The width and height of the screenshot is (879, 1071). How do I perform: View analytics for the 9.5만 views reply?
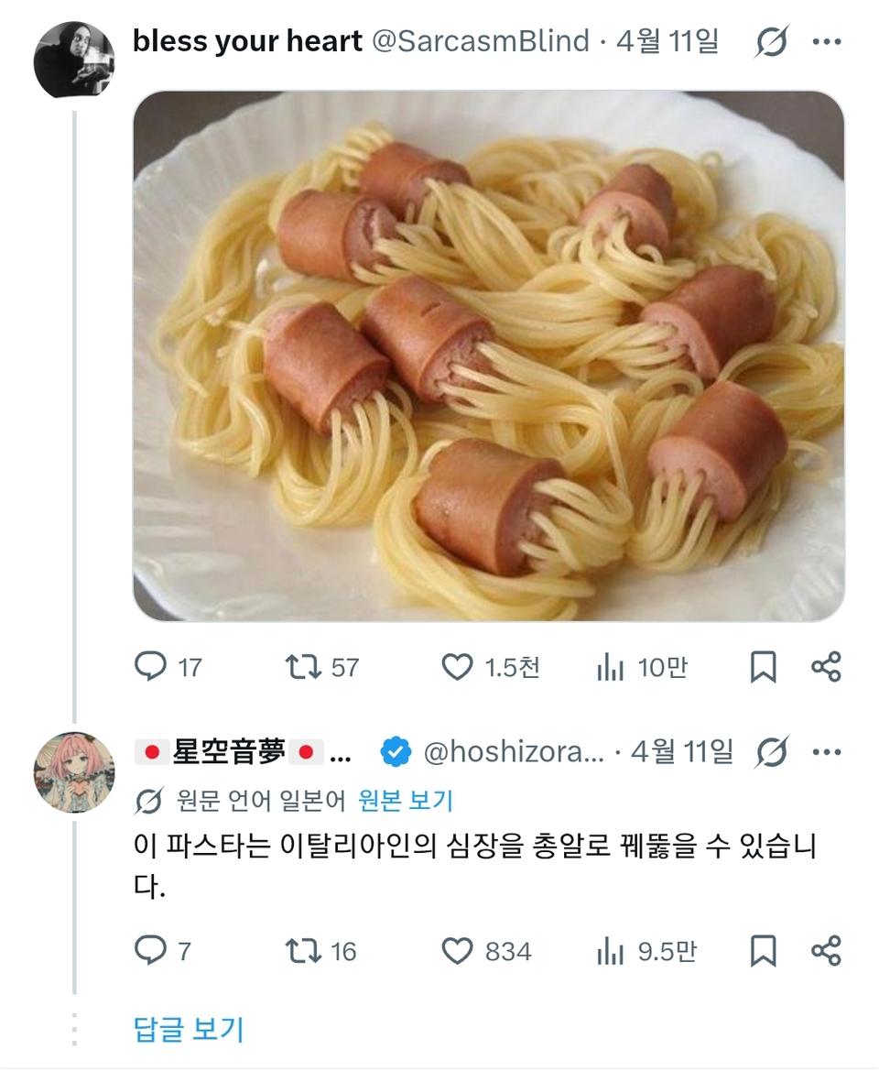coord(610,952)
